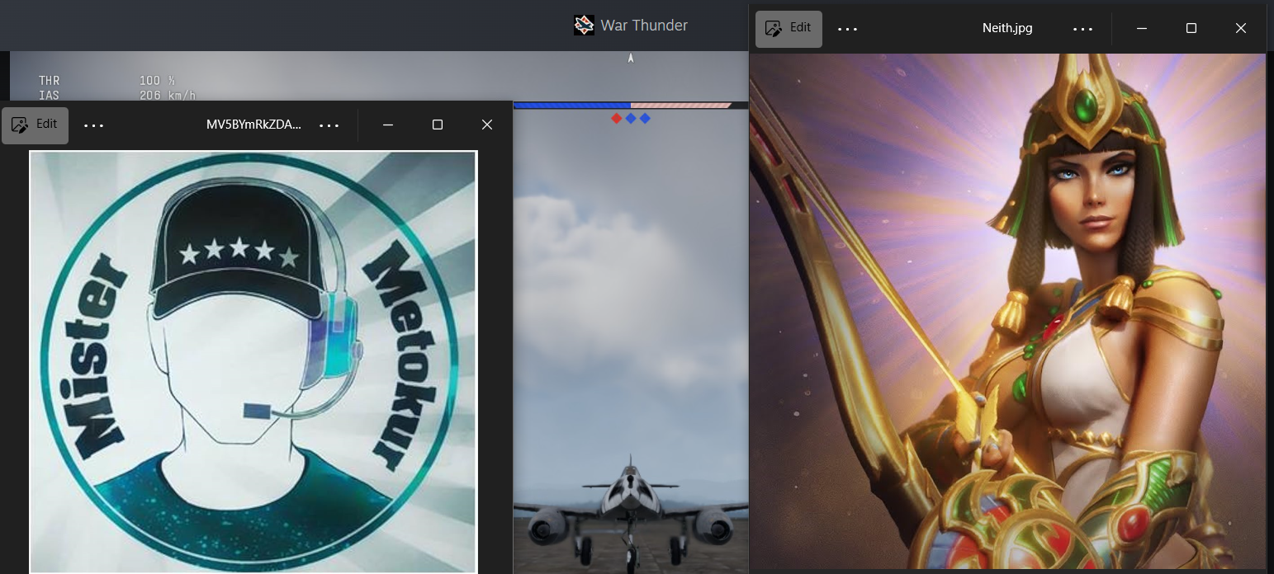Click the IAS 206 km/h readout
Viewport: 1274px width, 574px height.
point(117,96)
